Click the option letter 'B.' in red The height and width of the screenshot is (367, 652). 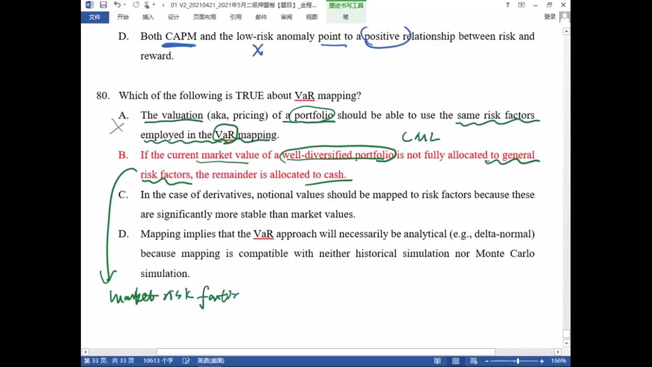click(x=123, y=155)
